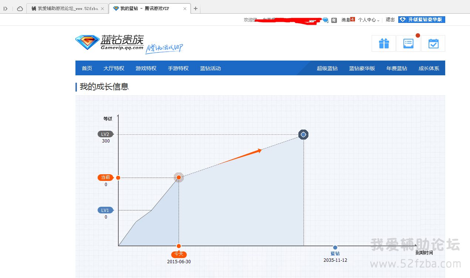
Task: Click the 退出 logout link
Action: [x=390, y=20]
